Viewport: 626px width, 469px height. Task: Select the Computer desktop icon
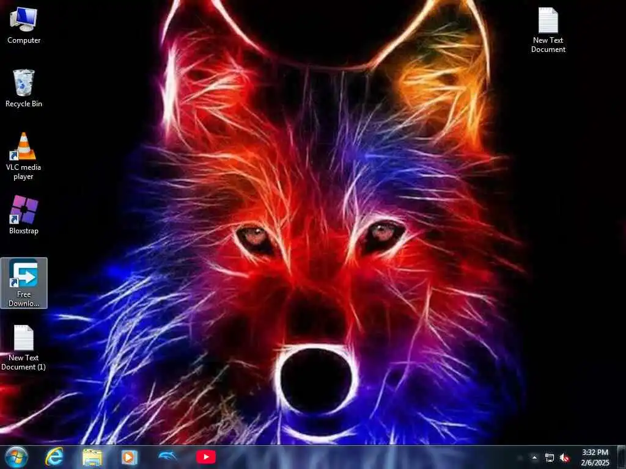click(24, 25)
